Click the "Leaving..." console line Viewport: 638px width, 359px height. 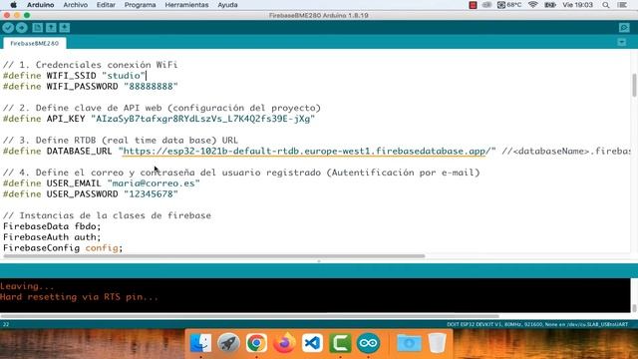27,286
